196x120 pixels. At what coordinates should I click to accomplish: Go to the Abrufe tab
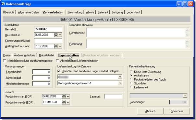point(90,12)
